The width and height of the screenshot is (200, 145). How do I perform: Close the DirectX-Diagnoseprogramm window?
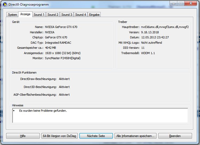[191, 3]
